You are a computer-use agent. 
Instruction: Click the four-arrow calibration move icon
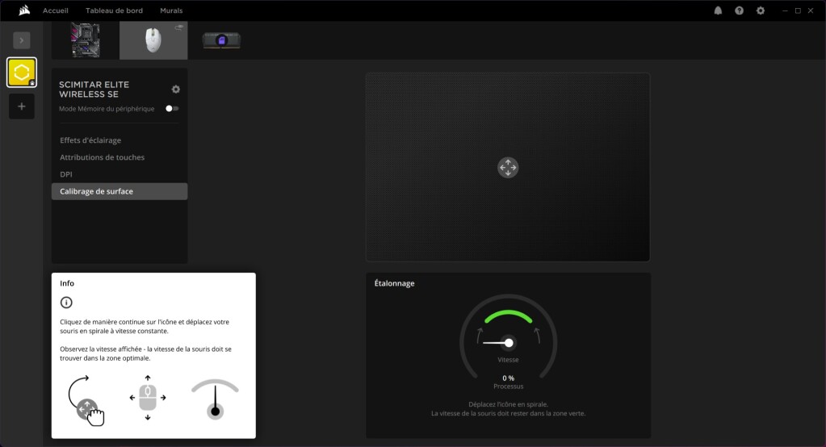pyautogui.click(x=508, y=168)
